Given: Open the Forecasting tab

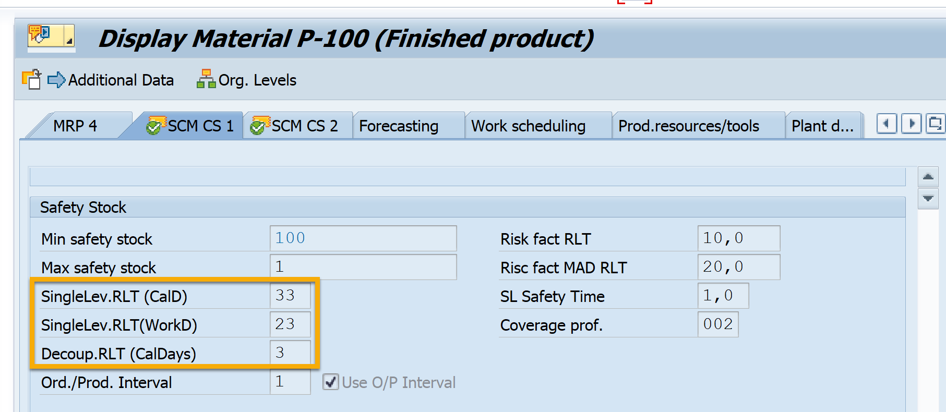Looking at the screenshot, I should [399, 126].
